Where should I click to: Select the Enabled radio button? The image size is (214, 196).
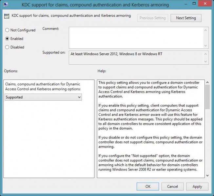pos(7,39)
